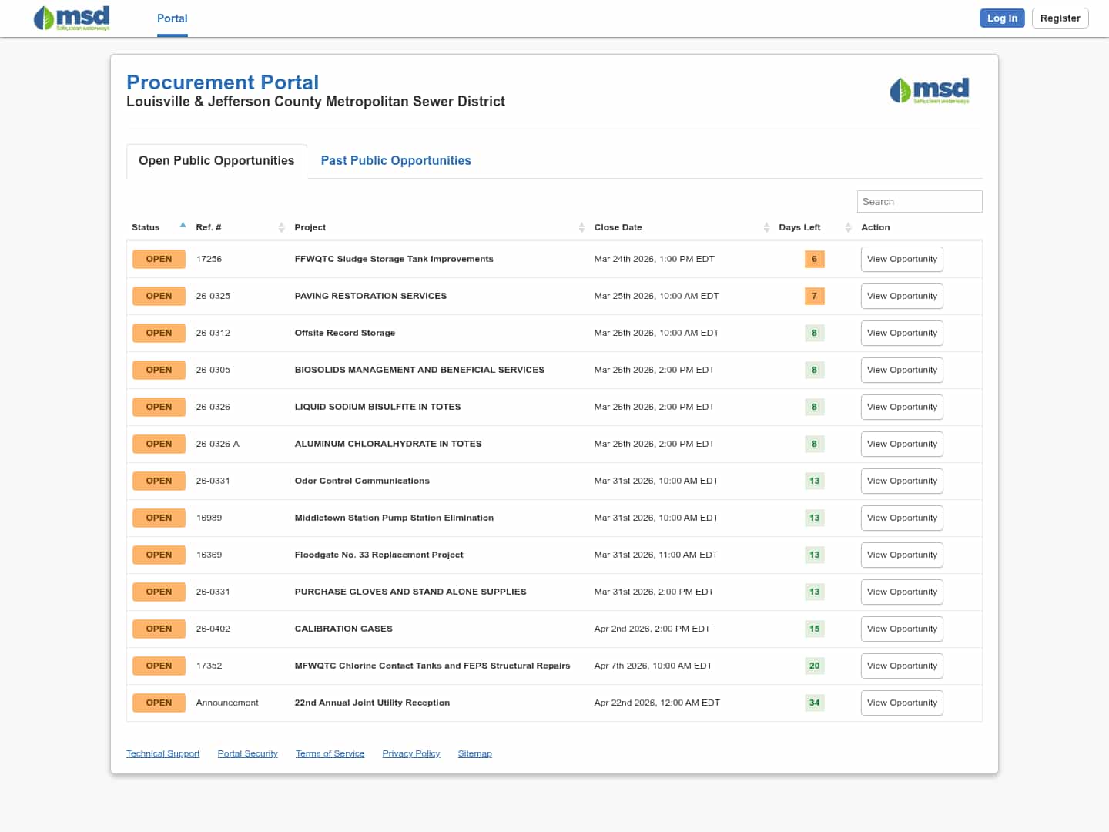The width and height of the screenshot is (1109, 832).
Task: Sort by Days Left column arrows
Action: pos(848,227)
